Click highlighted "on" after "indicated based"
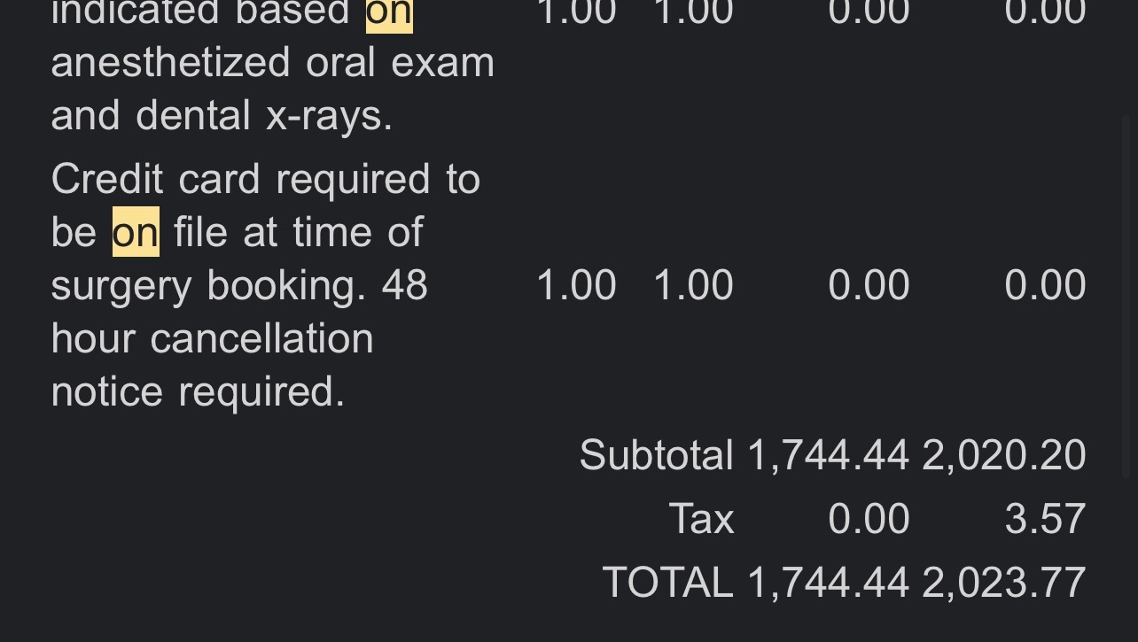This screenshot has width=1138, height=642. tap(389, 14)
